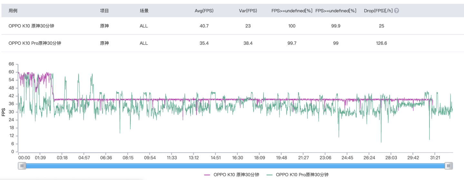This screenshot has width=464, height=180.
Task: Click the 16:30 time axis label
Action: [x=237, y=158]
